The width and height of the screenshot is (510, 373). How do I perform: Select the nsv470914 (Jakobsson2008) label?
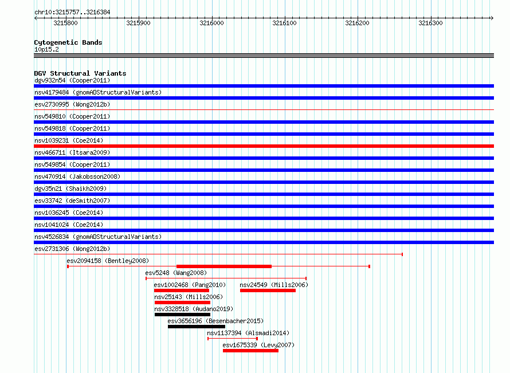[x=77, y=176]
